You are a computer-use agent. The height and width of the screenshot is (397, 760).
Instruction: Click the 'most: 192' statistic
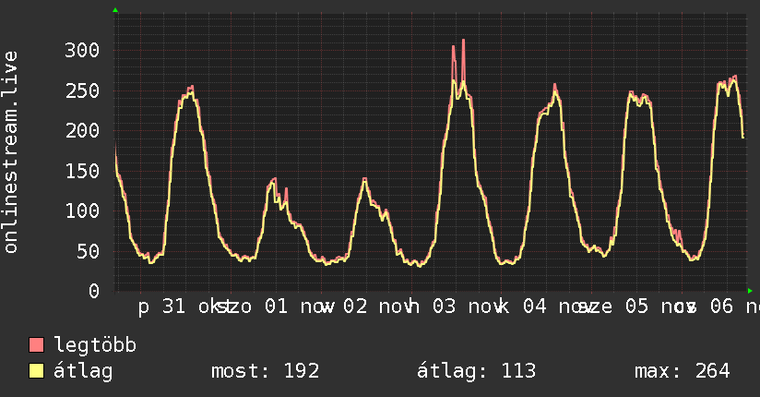click(x=266, y=371)
